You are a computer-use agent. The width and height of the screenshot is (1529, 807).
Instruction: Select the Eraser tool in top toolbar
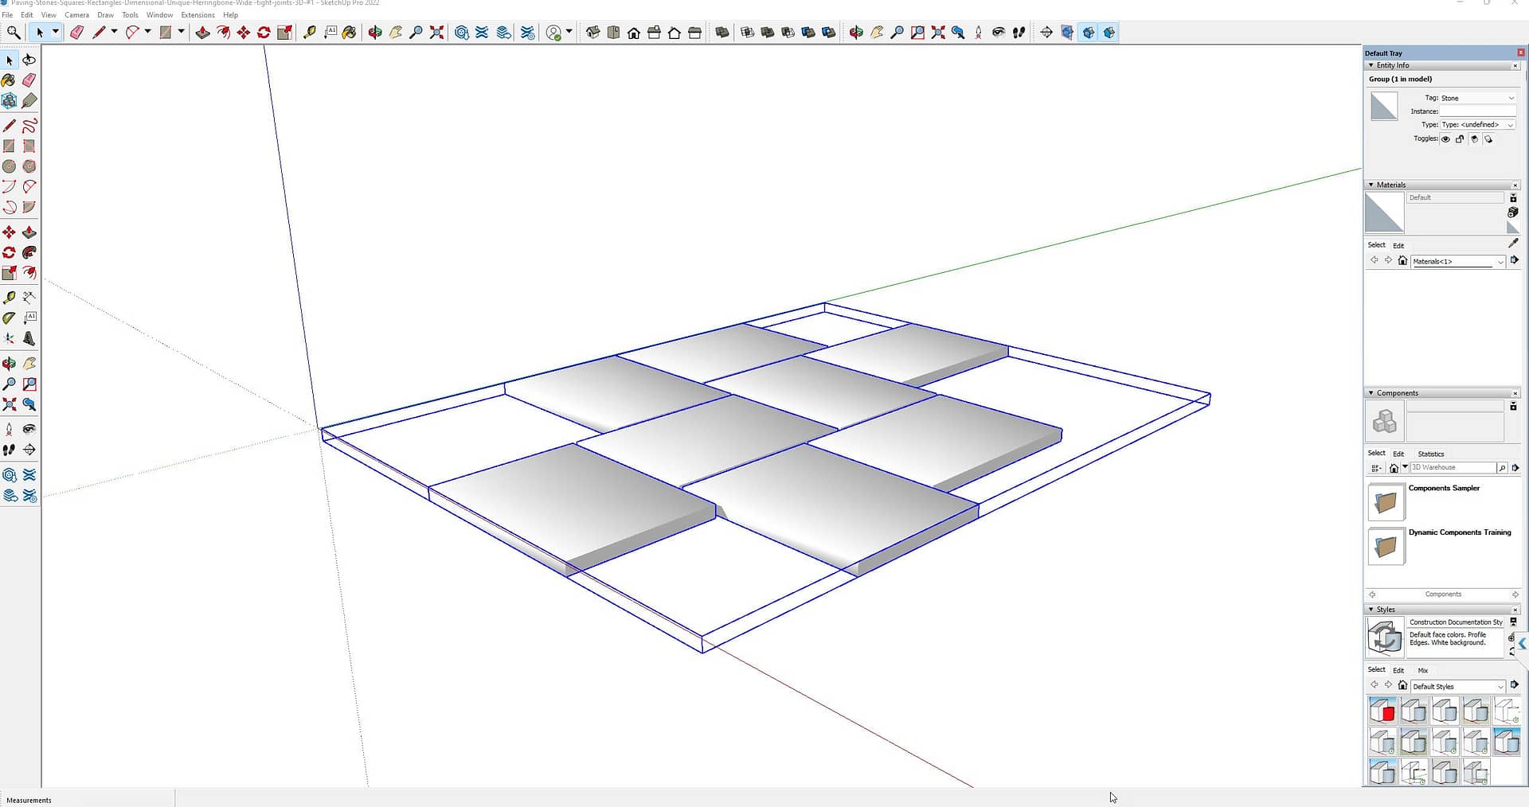[76, 33]
